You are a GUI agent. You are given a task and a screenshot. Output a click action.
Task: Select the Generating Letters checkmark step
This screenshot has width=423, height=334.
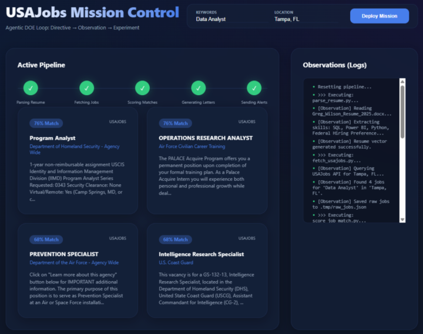click(199, 88)
